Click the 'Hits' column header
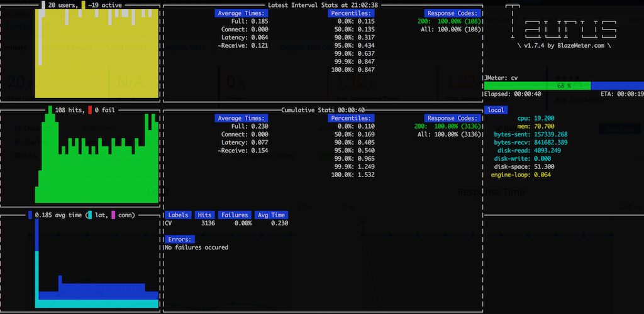644x314 pixels. click(x=204, y=215)
